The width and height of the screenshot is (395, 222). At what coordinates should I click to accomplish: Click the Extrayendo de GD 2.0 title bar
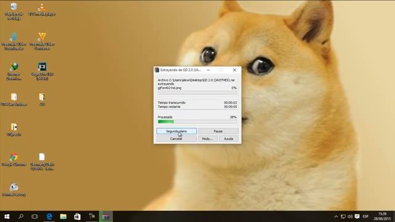181,70
